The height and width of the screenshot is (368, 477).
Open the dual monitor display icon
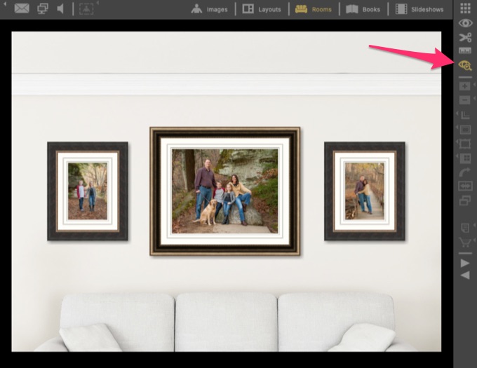[x=43, y=8]
